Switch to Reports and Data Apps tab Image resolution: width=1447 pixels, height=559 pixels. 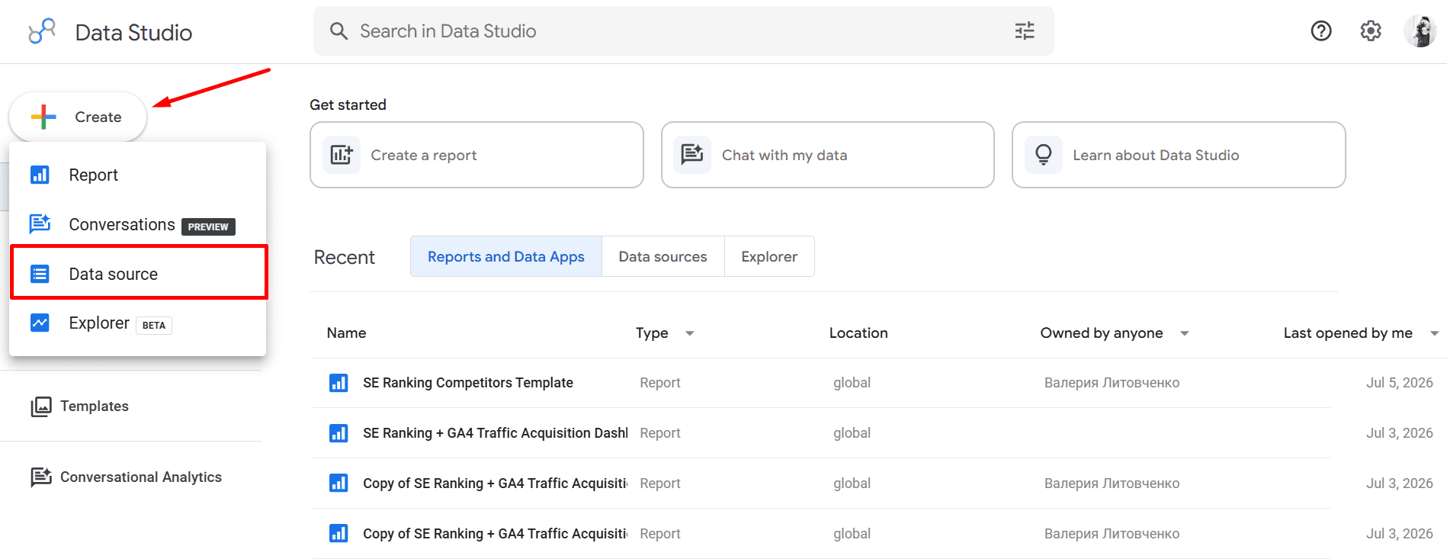506,256
